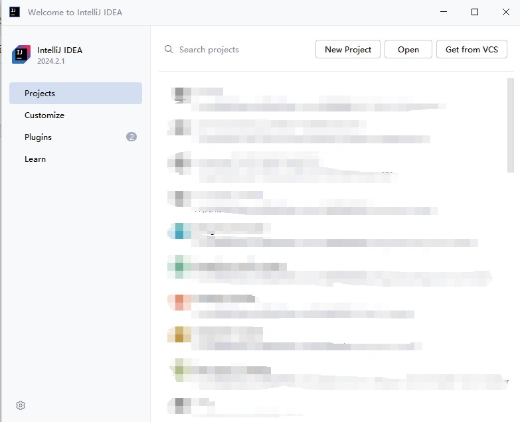
Task: Click the IntelliJ IDEA product logo
Action: click(21, 54)
